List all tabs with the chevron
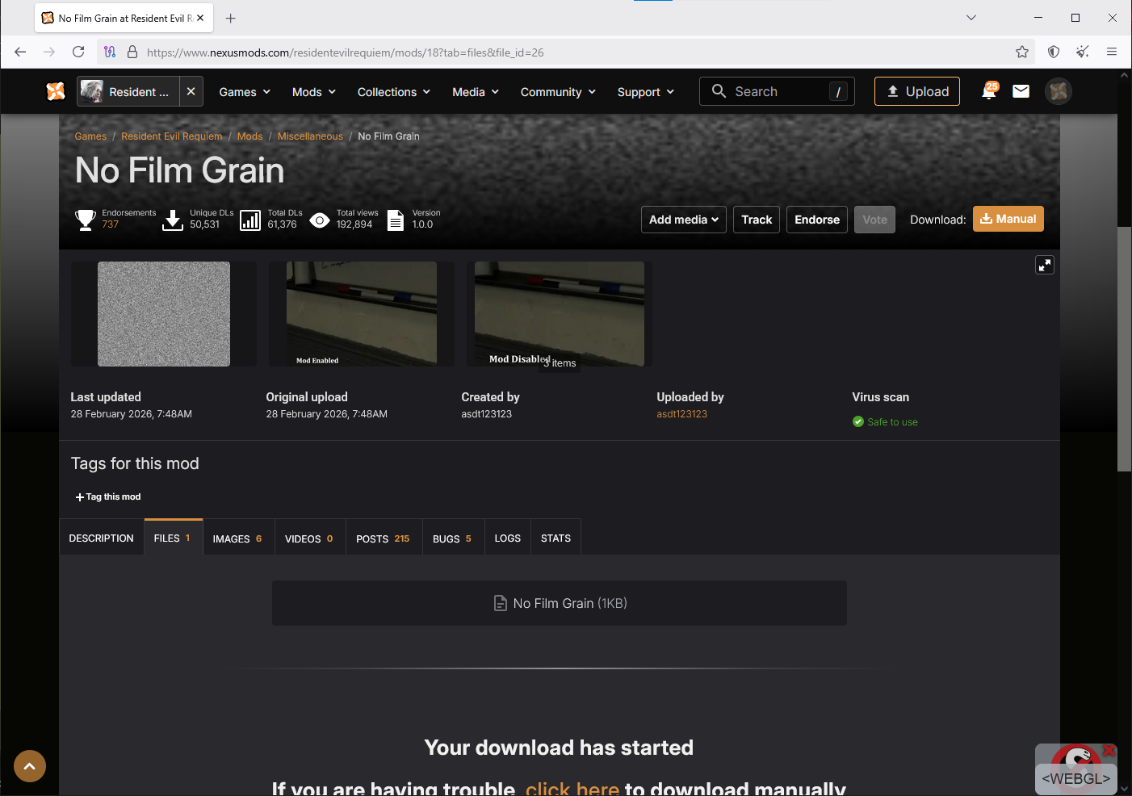Screen dimensions: 1132x796 (971, 18)
